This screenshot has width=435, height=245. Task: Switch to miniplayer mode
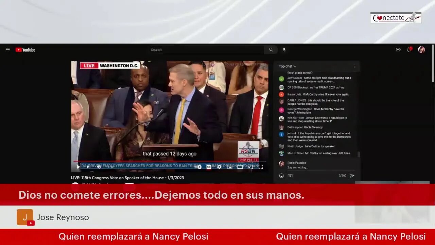[x=229, y=167]
